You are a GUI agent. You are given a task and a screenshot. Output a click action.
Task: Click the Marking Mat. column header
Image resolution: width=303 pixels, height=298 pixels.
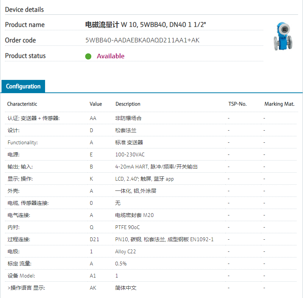tap(279, 104)
